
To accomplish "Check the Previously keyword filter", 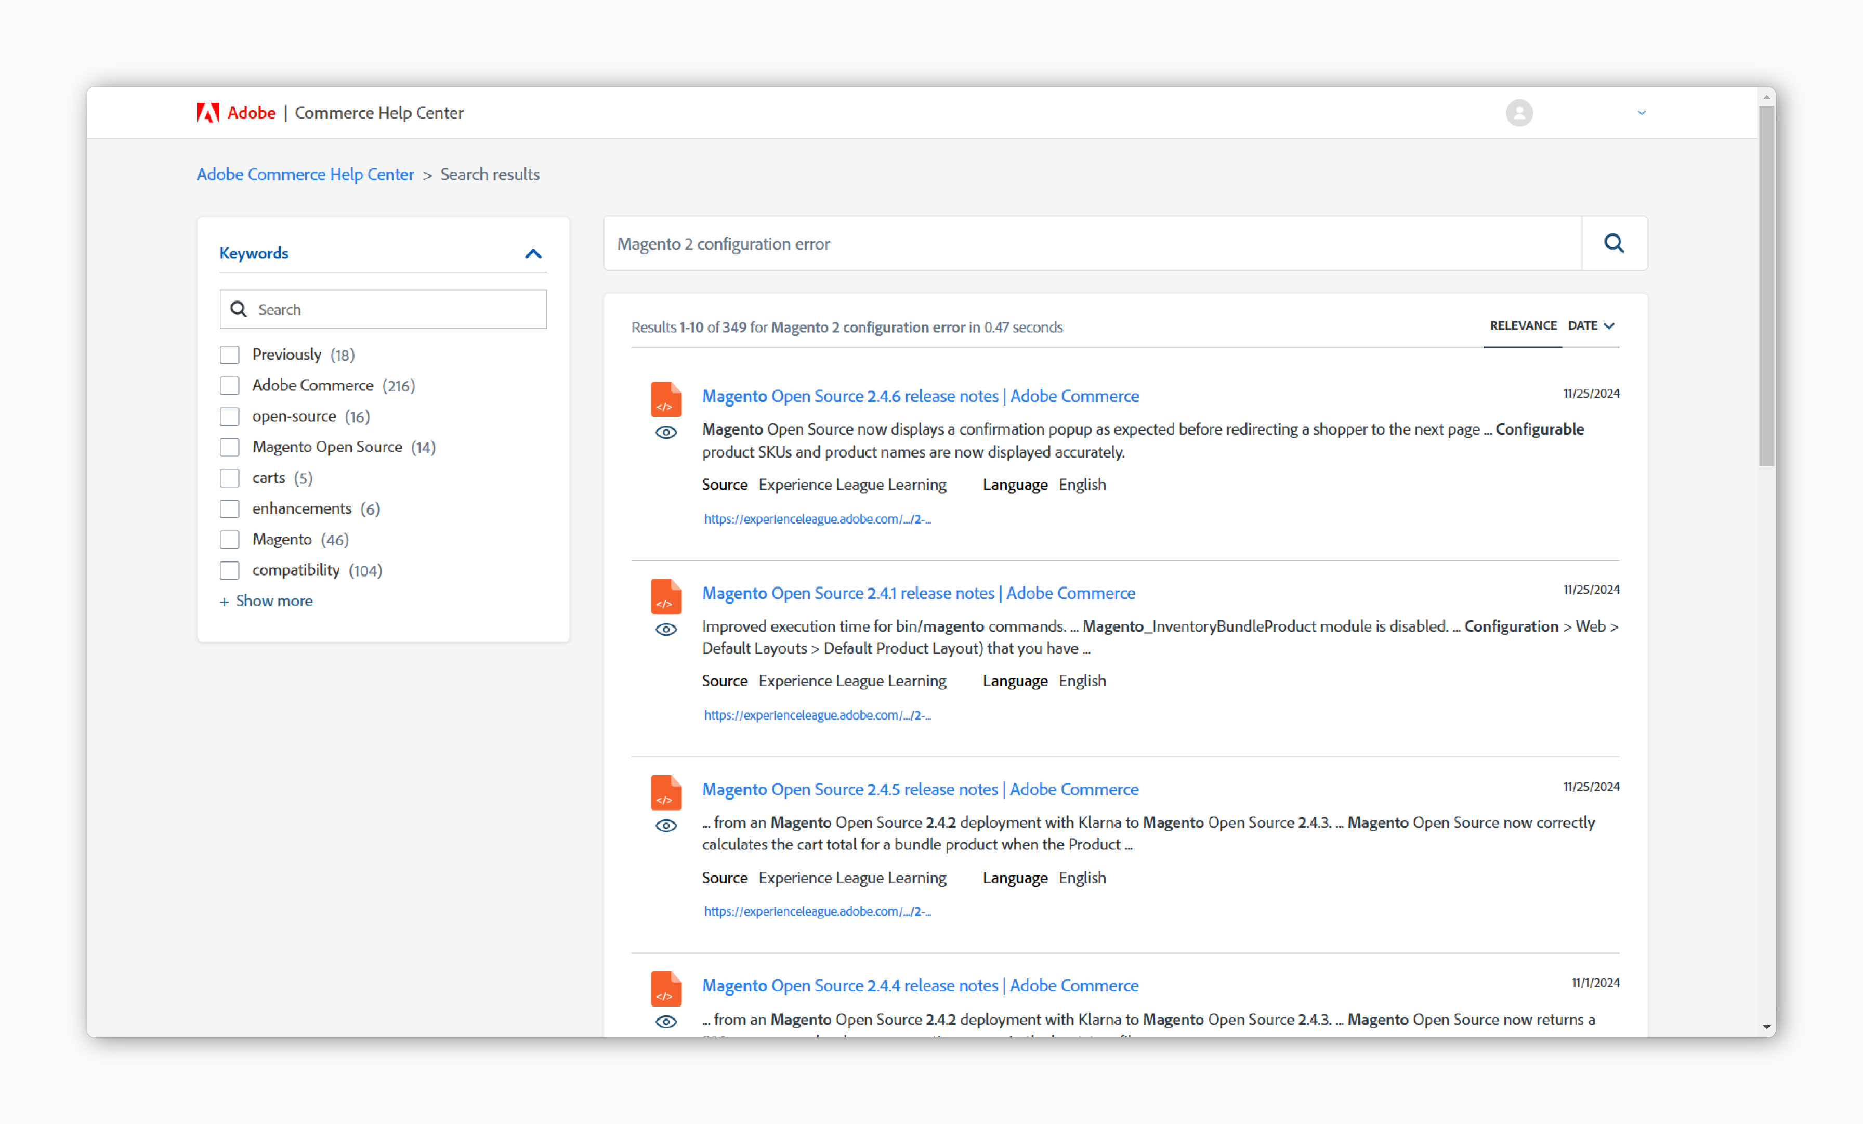I will 229,355.
